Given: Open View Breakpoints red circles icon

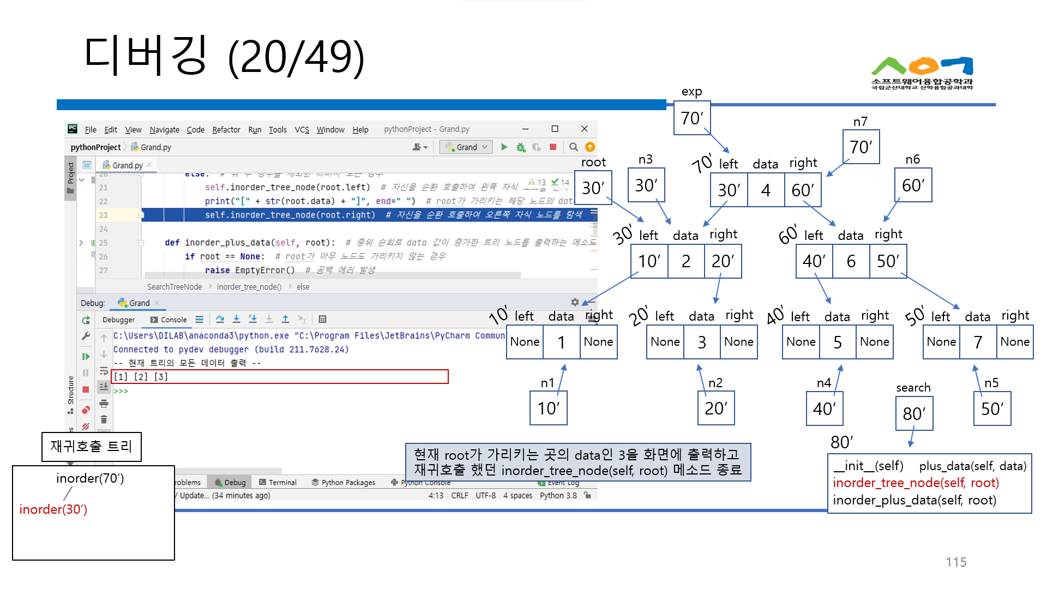Looking at the screenshot, I should 86,410.
